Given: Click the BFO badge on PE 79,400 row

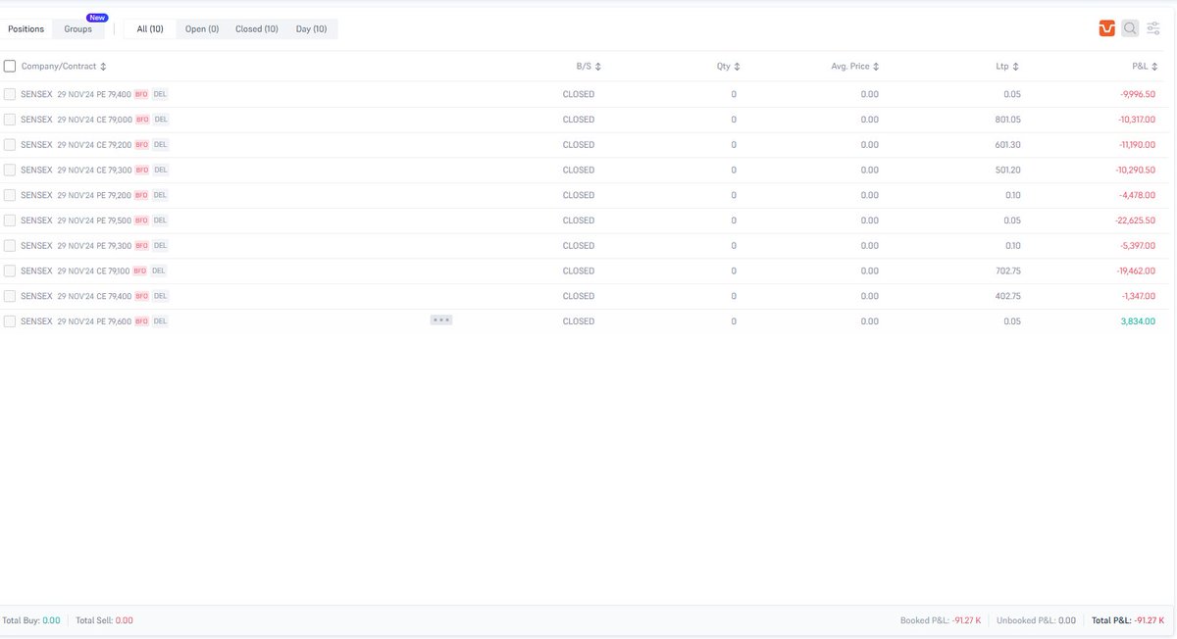Looking at the screenshot, I should point(141,94).
